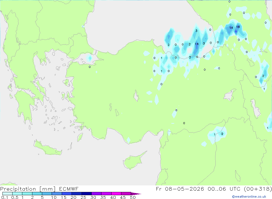Viewport: 272px width, 199px height.
Task: Click the 'Fr 08-05-2026' forecast date
Action: click(180, 189)
